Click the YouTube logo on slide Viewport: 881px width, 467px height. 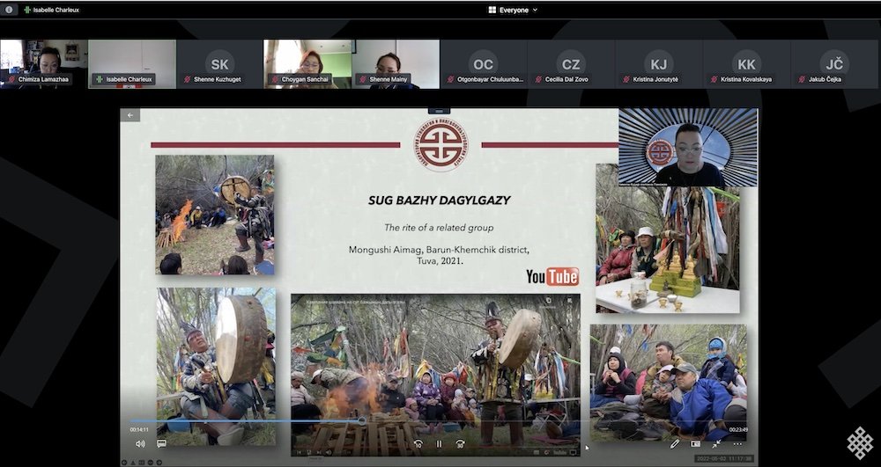[x=552, y=277]
